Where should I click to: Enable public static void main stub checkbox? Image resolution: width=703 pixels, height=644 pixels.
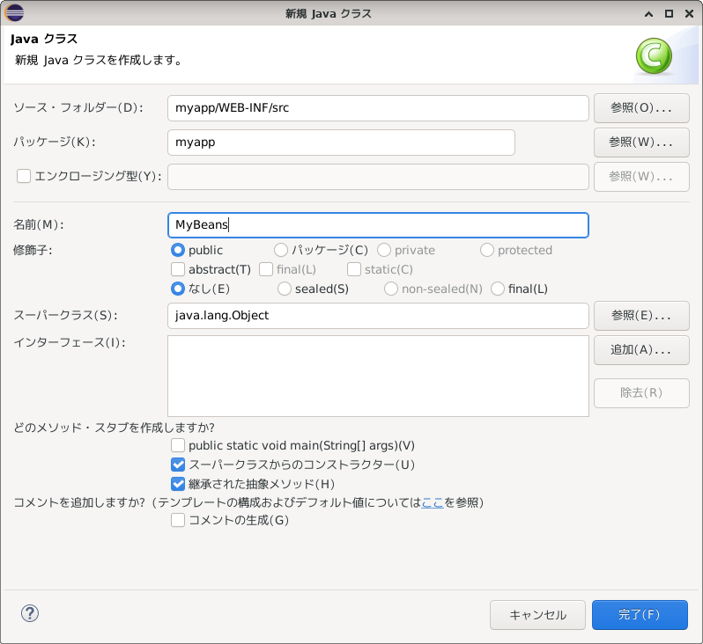pos(178,445)
